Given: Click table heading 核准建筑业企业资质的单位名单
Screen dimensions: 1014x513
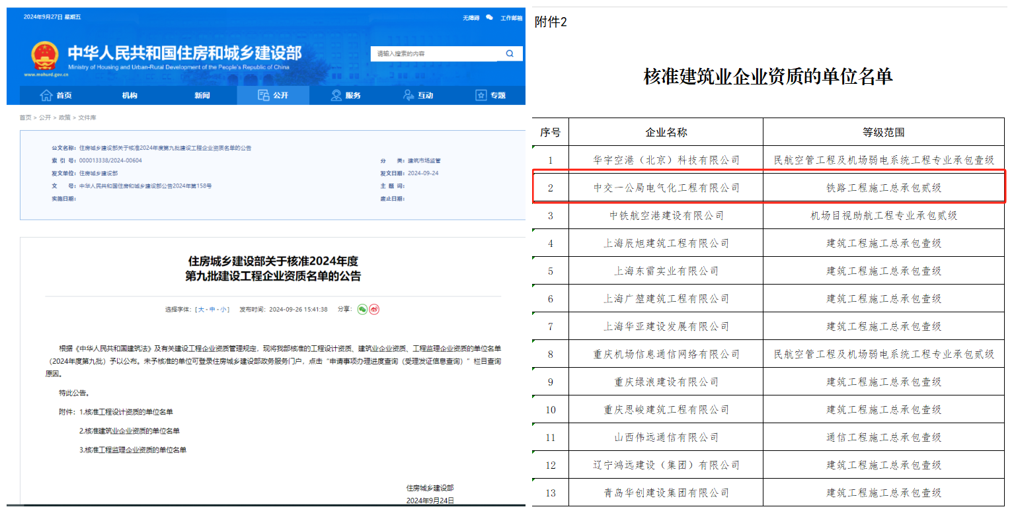Looking at the screenshot, I should tap(768, 77).
